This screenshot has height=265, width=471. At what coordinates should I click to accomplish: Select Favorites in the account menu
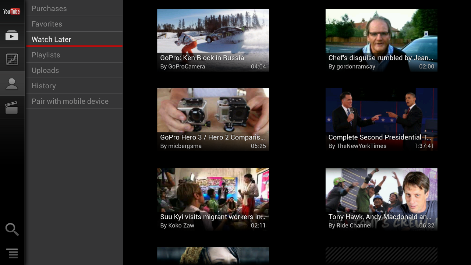74,24
